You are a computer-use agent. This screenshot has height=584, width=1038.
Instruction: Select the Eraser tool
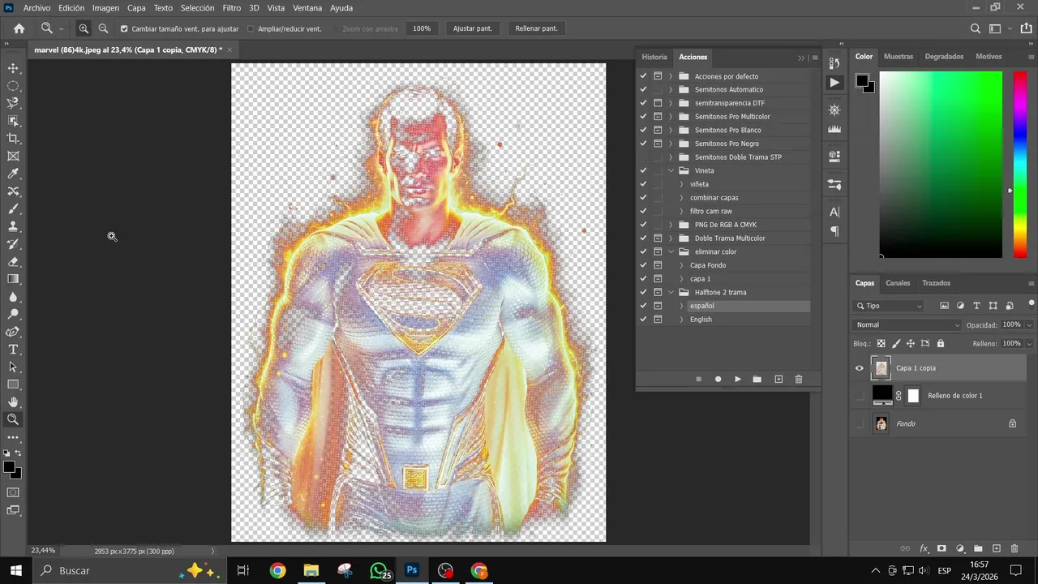pyautogui.click(x=13, y=262)
